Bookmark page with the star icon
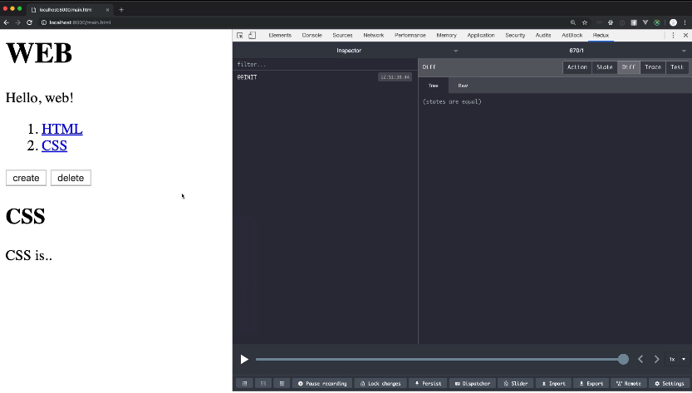 [x=585, y=22]
